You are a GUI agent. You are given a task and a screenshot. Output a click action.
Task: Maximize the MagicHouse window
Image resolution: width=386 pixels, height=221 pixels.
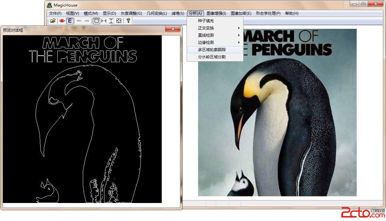point(363,4)
